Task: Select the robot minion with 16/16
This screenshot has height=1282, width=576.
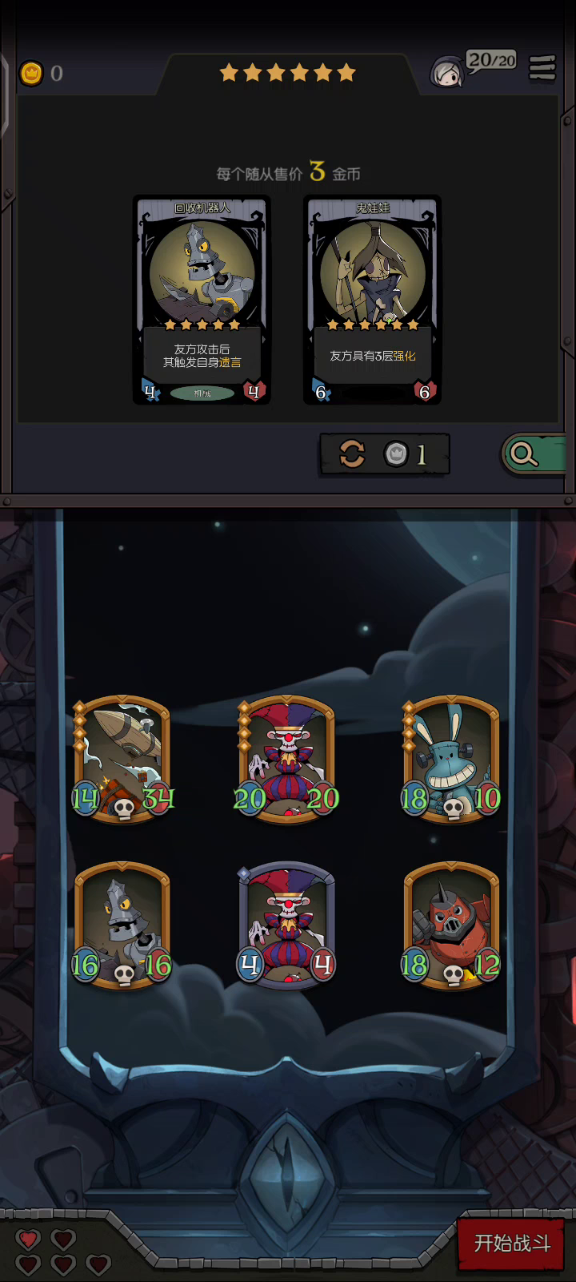Action: 122,925
